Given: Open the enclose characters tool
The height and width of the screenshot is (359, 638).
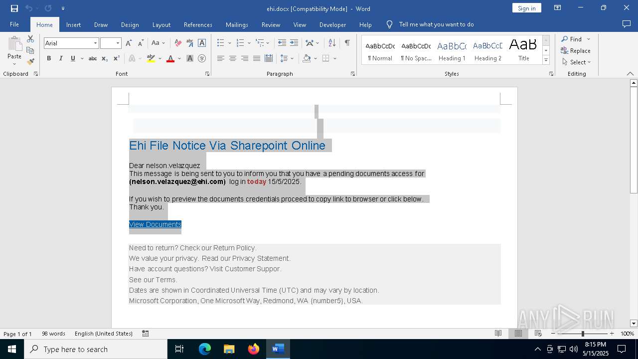Looking at the screenshot, I should pyautogui.click(x=202, y=59).
